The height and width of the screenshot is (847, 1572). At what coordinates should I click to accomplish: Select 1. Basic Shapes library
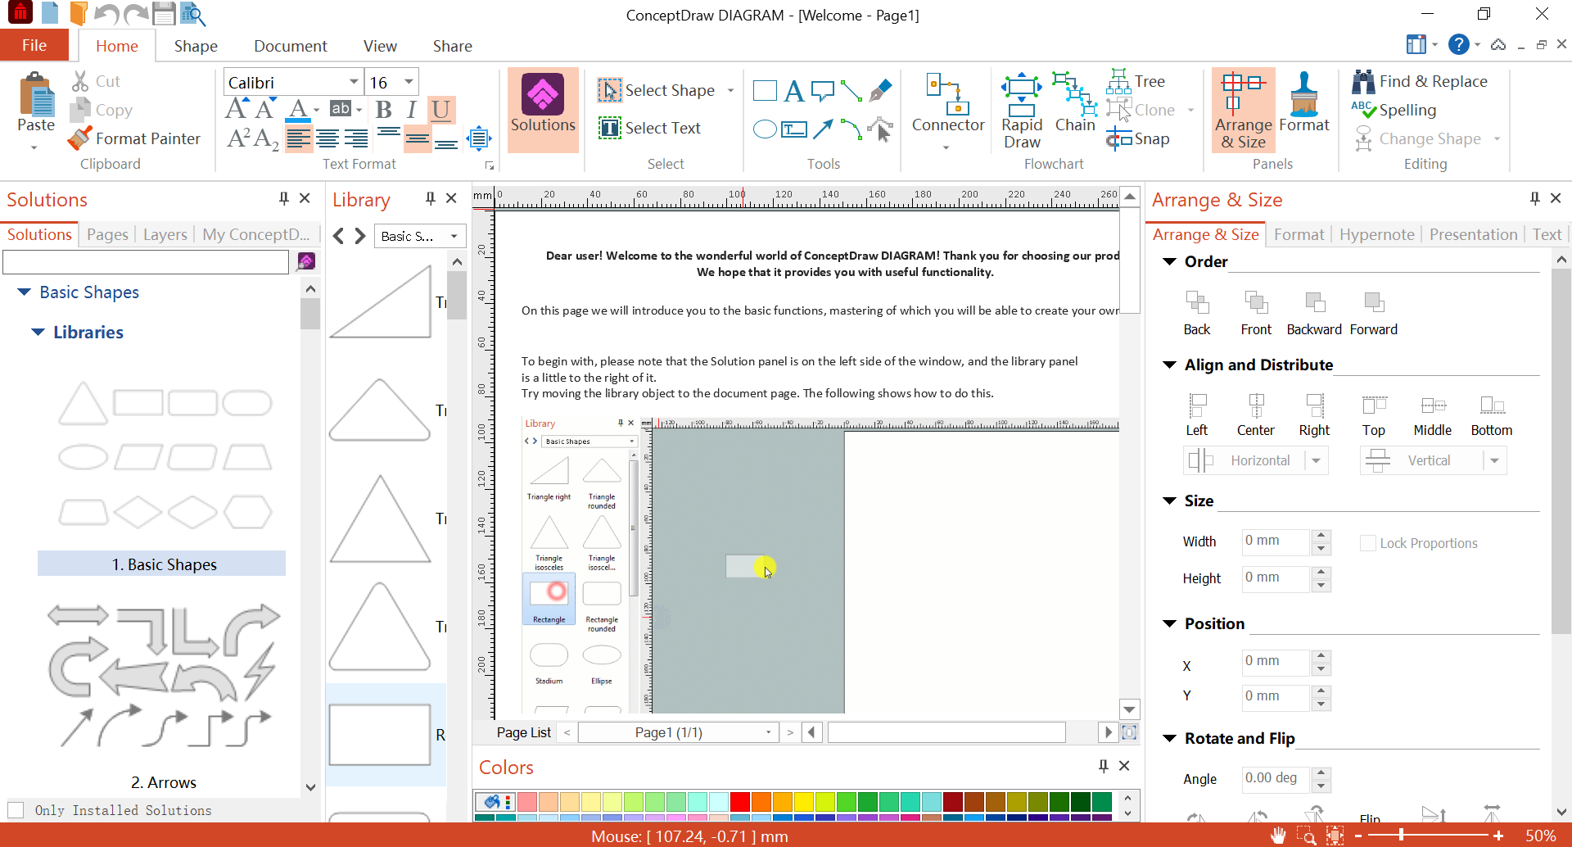pos(162,564)
